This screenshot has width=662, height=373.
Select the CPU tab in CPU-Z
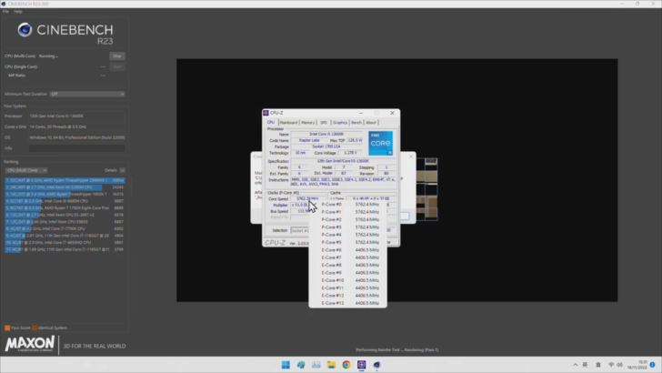click(x=271, y=123)
